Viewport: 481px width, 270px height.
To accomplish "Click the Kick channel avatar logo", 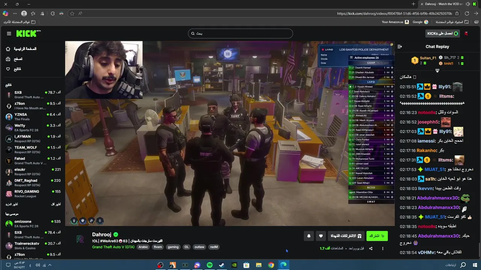I will click(80, 239).
